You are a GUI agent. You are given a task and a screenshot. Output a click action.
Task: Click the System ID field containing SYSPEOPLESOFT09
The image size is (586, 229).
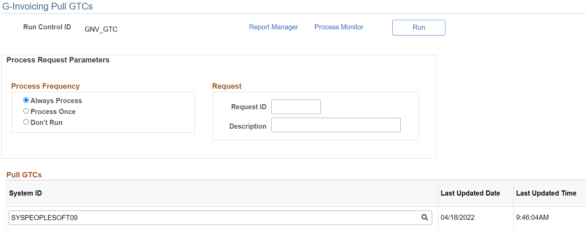[220, 218]
